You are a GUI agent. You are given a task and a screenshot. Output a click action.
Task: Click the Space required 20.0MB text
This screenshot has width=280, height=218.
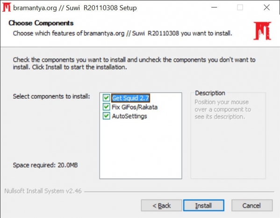45,165
